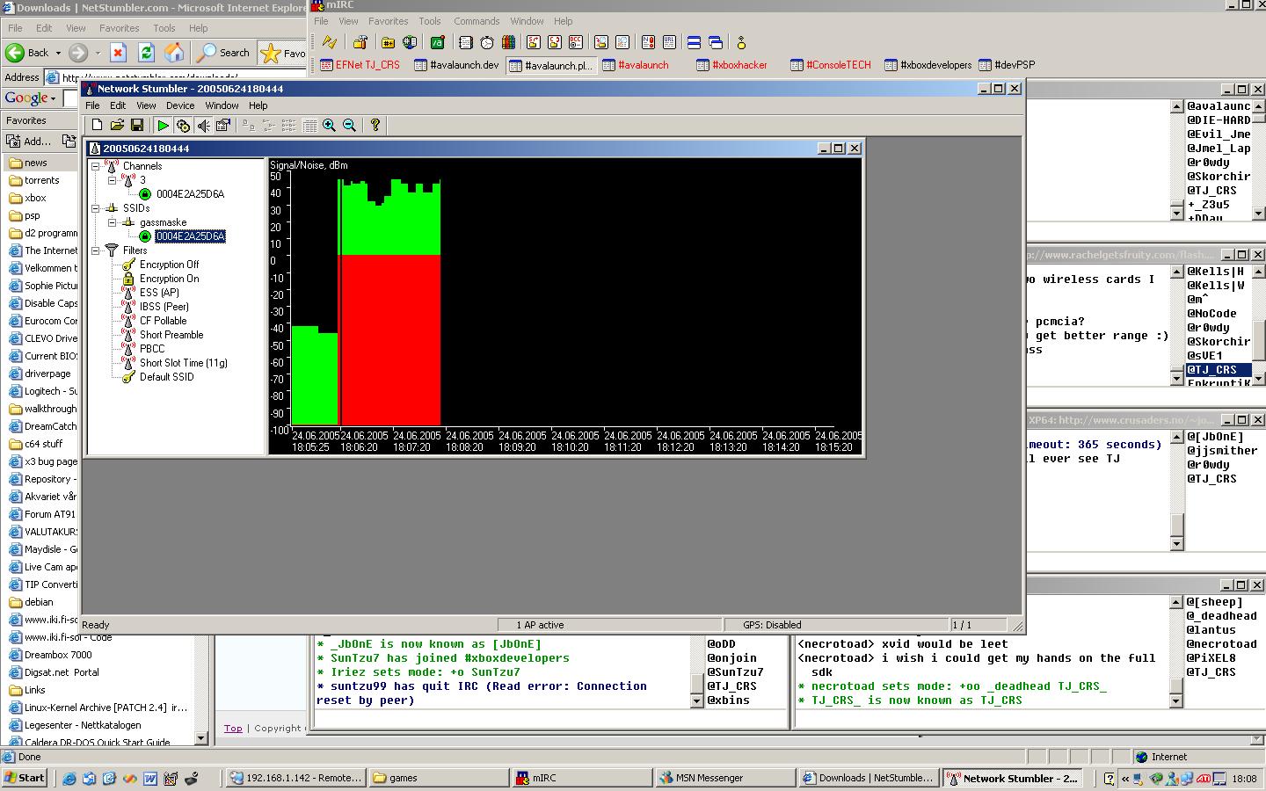The image size is (1266, 791).
Task: Open the torrents favorites folder
Action: click(41, 180)
